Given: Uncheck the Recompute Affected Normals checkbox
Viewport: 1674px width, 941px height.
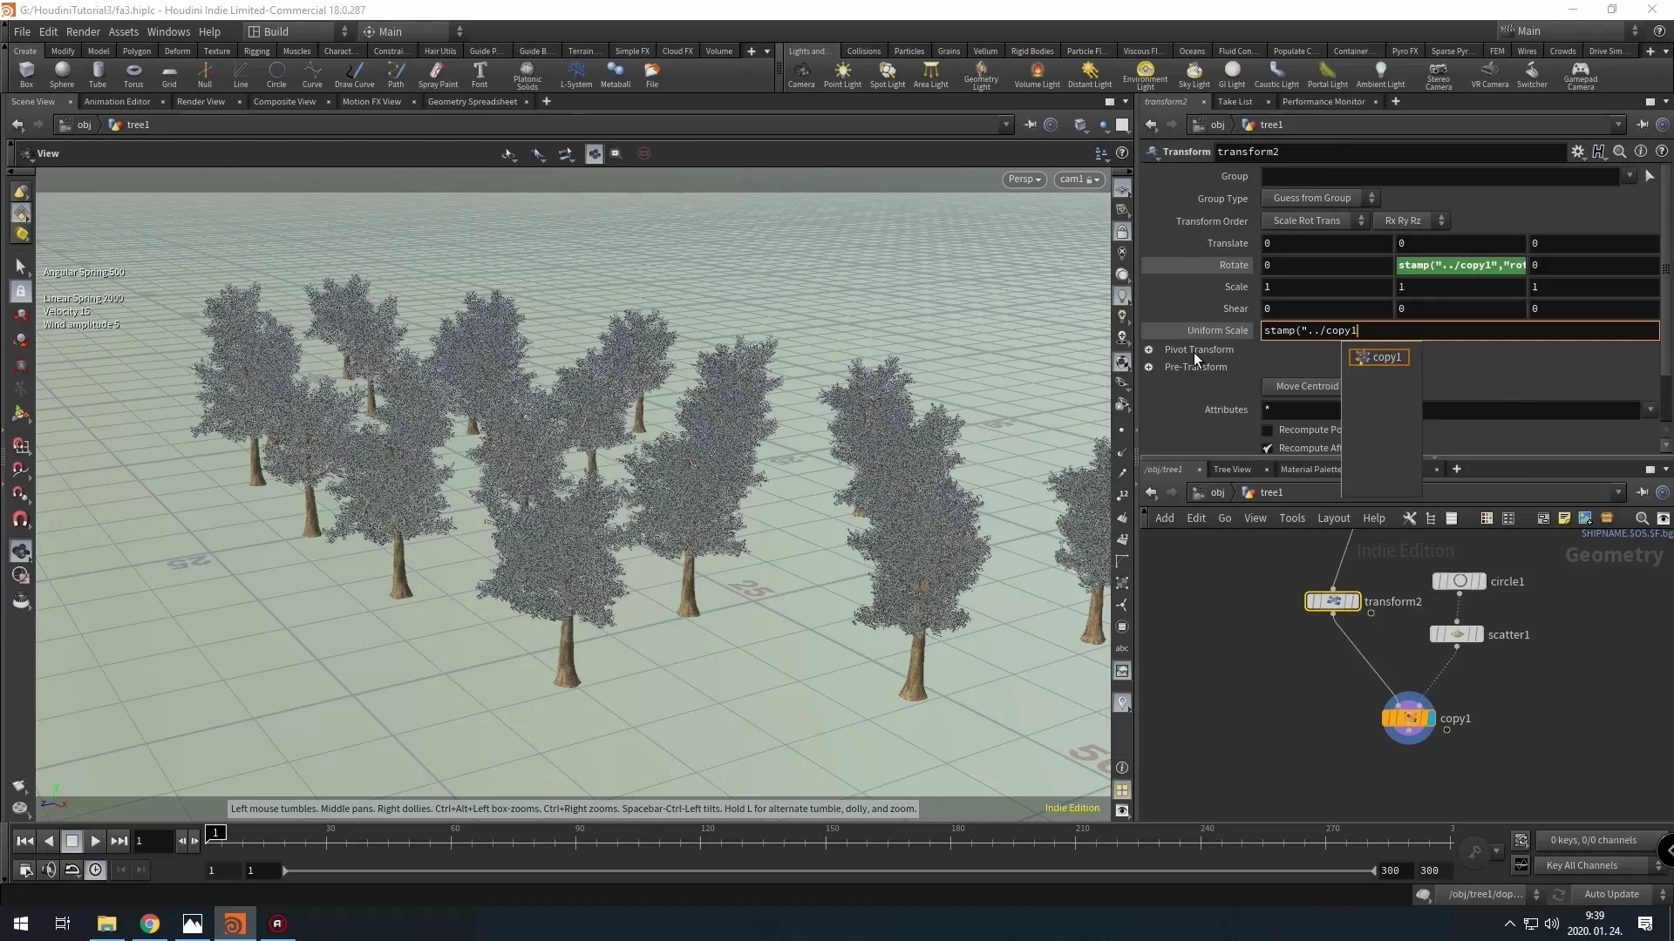Looking at the screenshot, I should [1268, 449].
